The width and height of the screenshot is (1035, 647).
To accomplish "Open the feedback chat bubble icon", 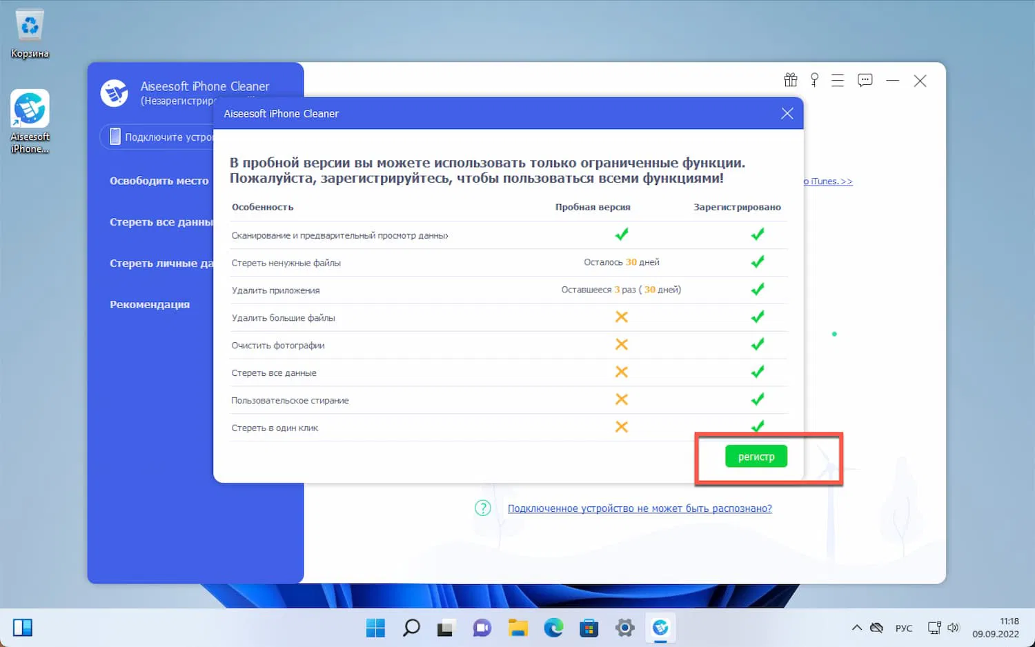I will coord(865,81).
